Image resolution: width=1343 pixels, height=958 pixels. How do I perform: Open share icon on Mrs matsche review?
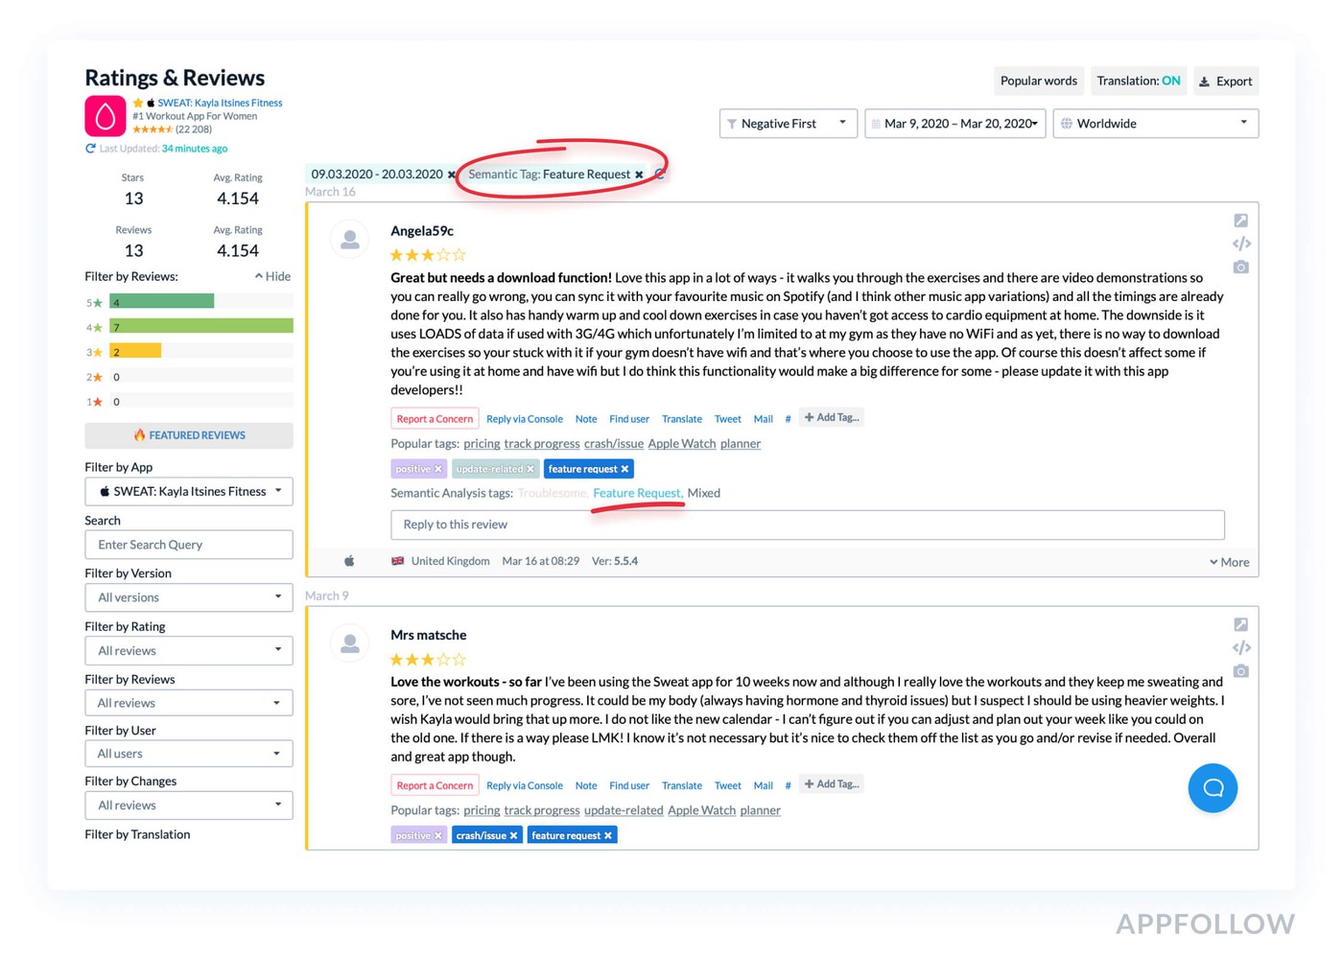(1240, 624)
